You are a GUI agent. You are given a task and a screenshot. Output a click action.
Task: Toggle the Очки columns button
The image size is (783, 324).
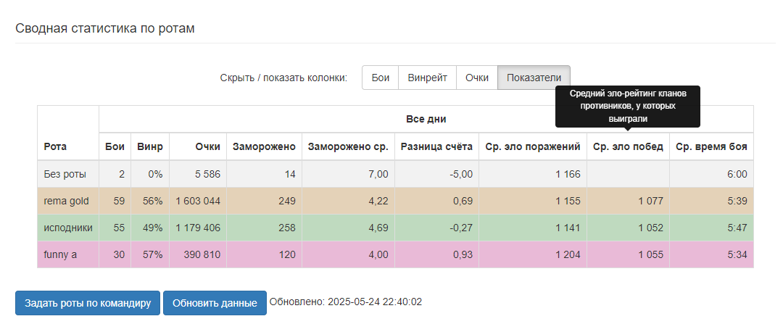477,78
